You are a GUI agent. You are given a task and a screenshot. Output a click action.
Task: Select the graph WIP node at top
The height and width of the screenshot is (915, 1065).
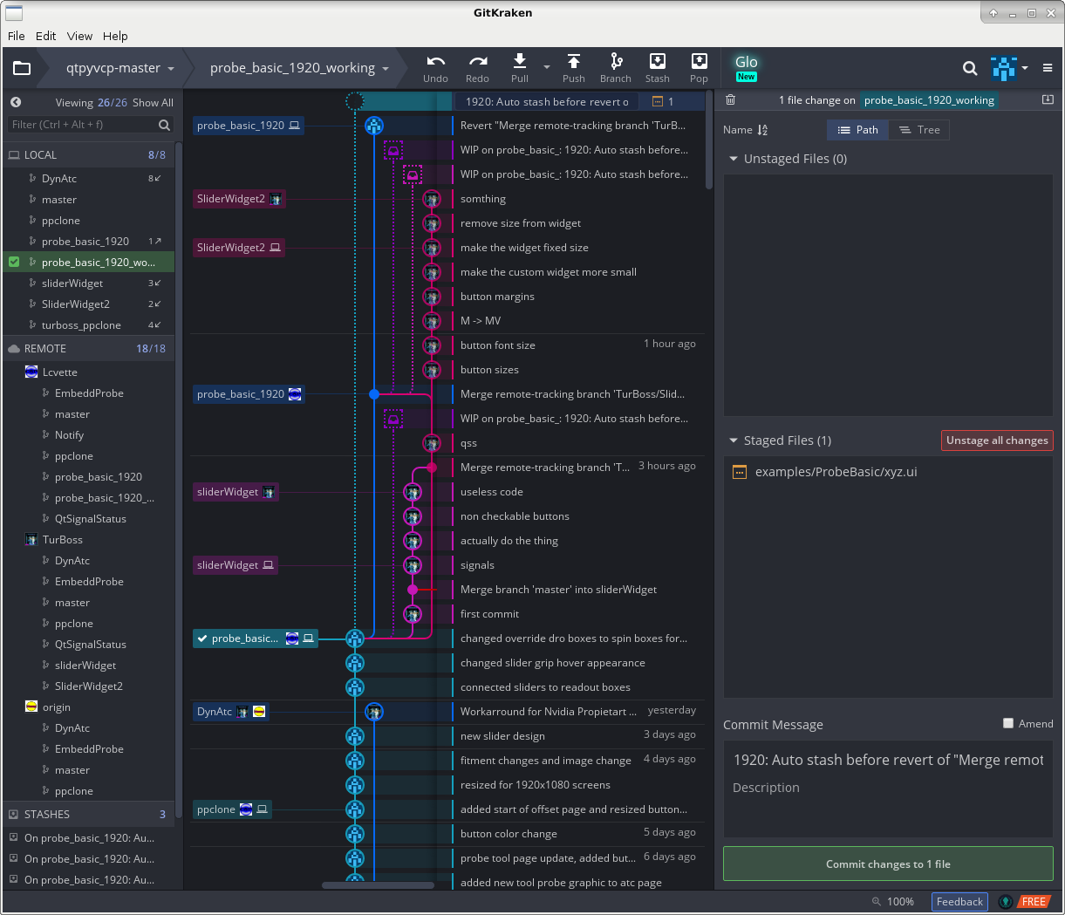(x=355, y=101)
